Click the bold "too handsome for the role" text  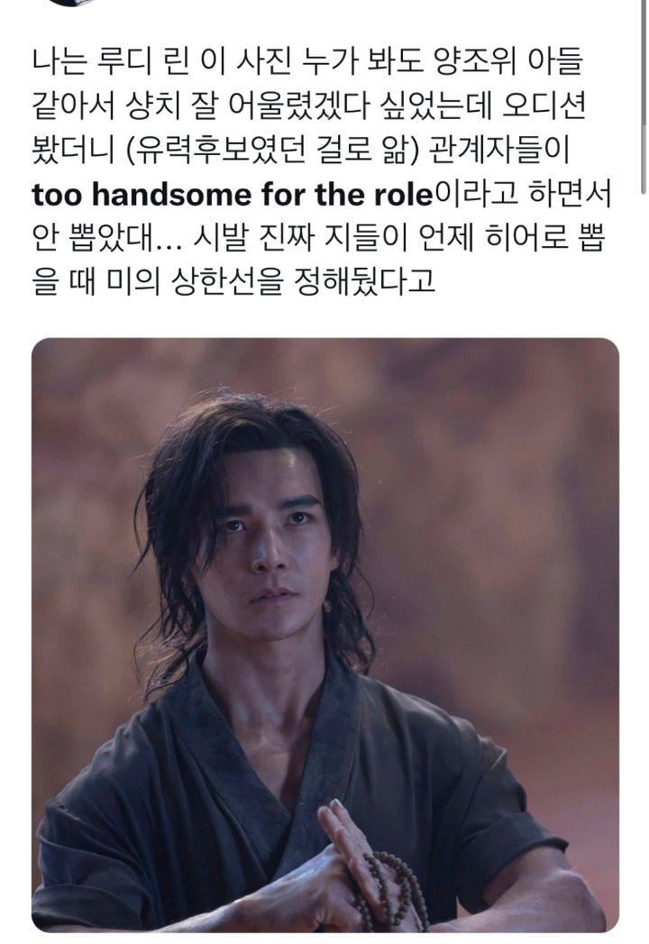(x=233, y=194)
